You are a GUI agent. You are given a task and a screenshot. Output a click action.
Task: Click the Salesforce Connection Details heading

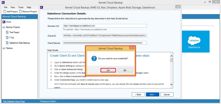[67, 14]
